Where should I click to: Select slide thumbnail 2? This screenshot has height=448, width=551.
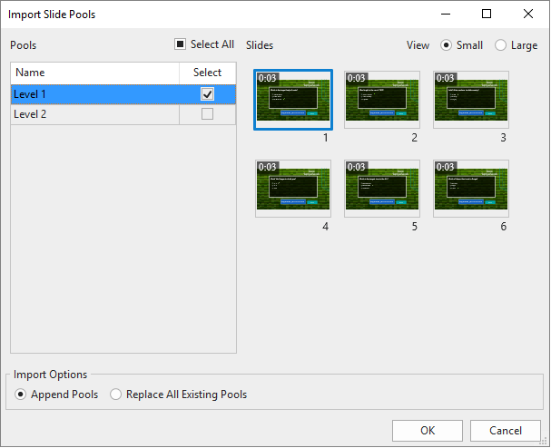click(x=382, y=100)
